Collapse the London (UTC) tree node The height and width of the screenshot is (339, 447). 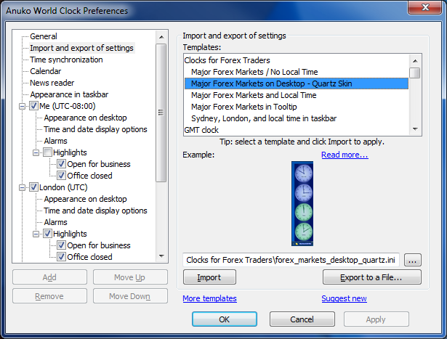(x=23, y=187)
